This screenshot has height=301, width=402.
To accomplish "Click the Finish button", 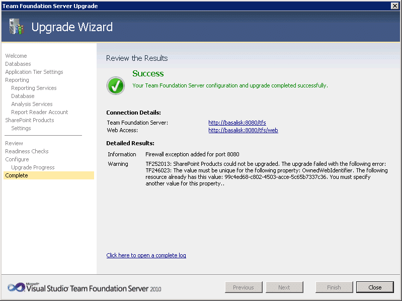I will point(334,287).
